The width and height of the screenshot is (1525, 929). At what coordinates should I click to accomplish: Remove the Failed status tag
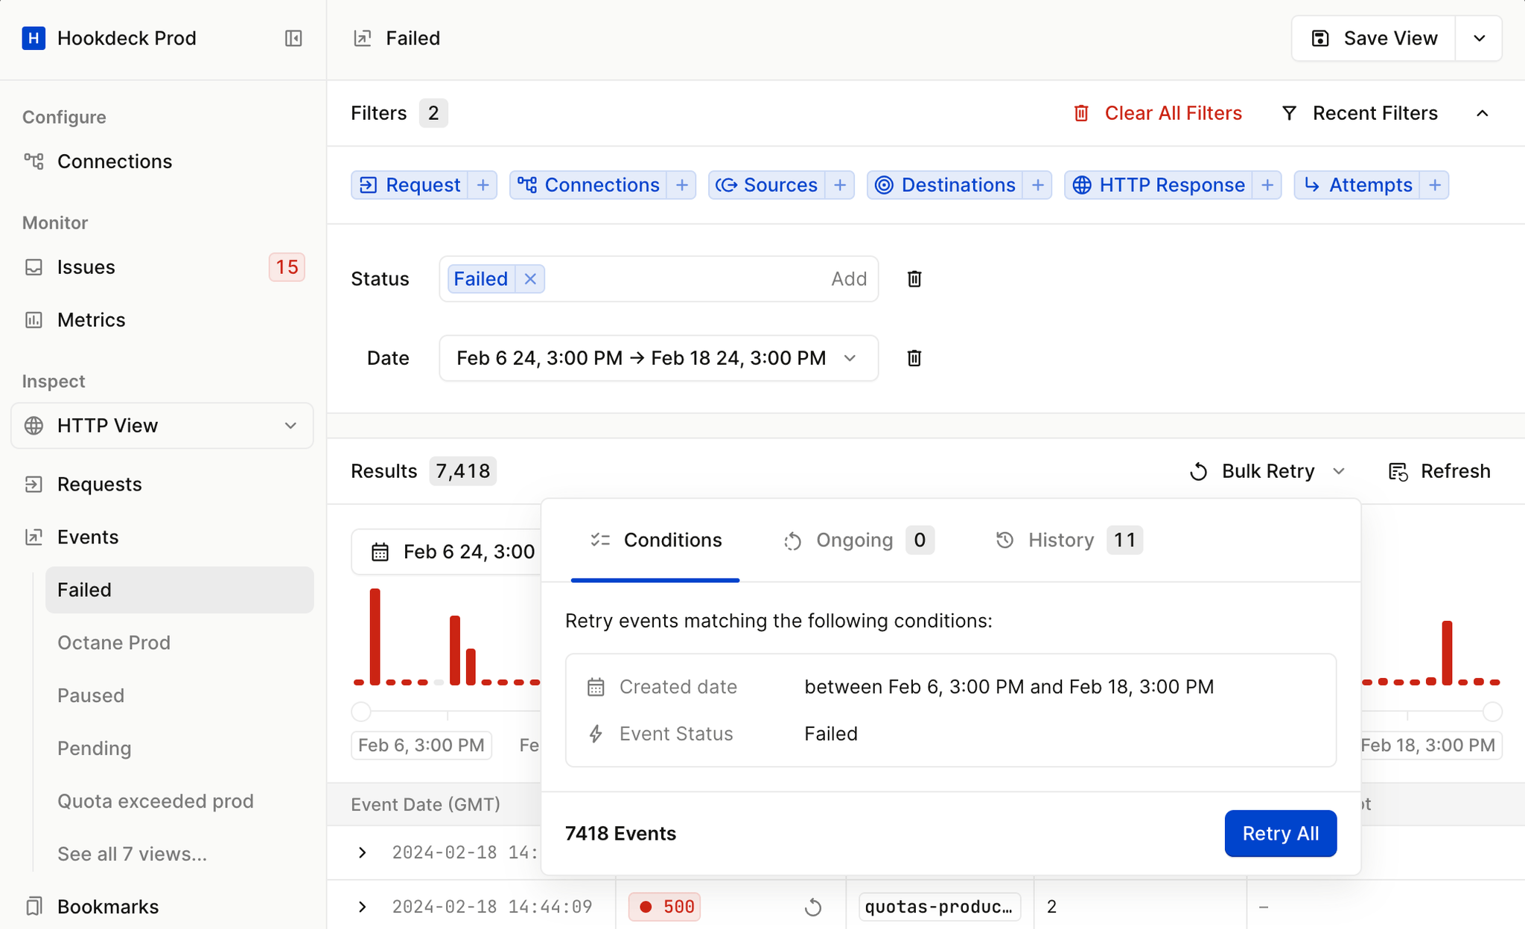coord(530,278)
